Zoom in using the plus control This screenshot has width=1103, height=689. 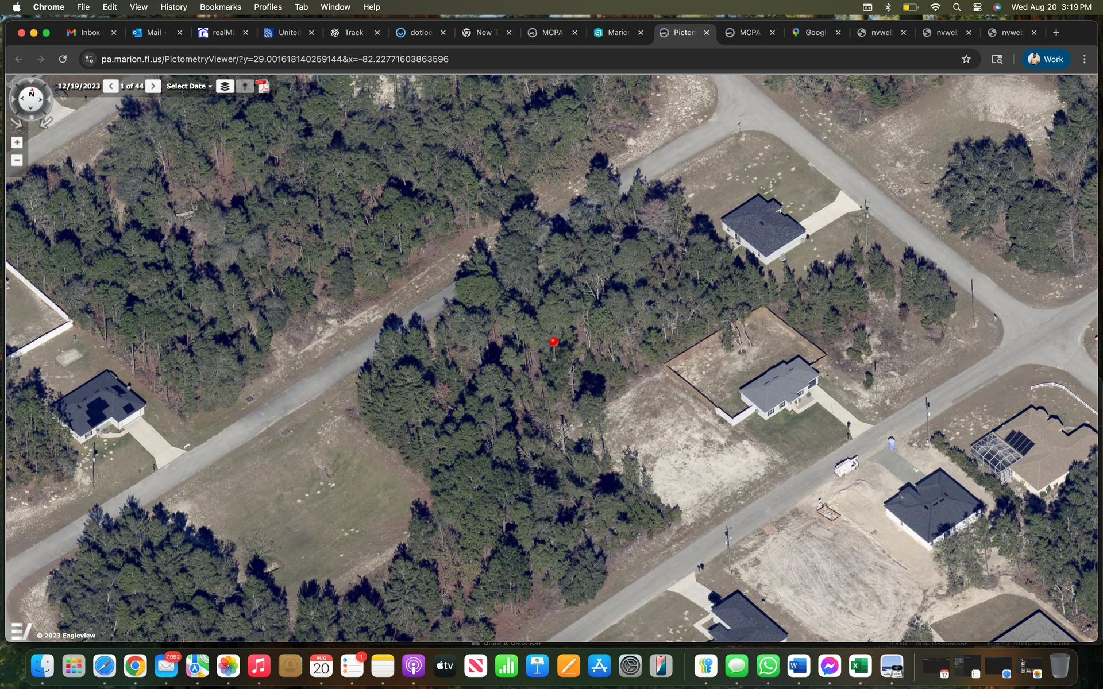pos(17,142)
